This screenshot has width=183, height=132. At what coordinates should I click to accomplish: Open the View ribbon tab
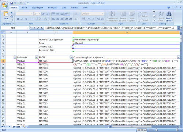(85, 8)
